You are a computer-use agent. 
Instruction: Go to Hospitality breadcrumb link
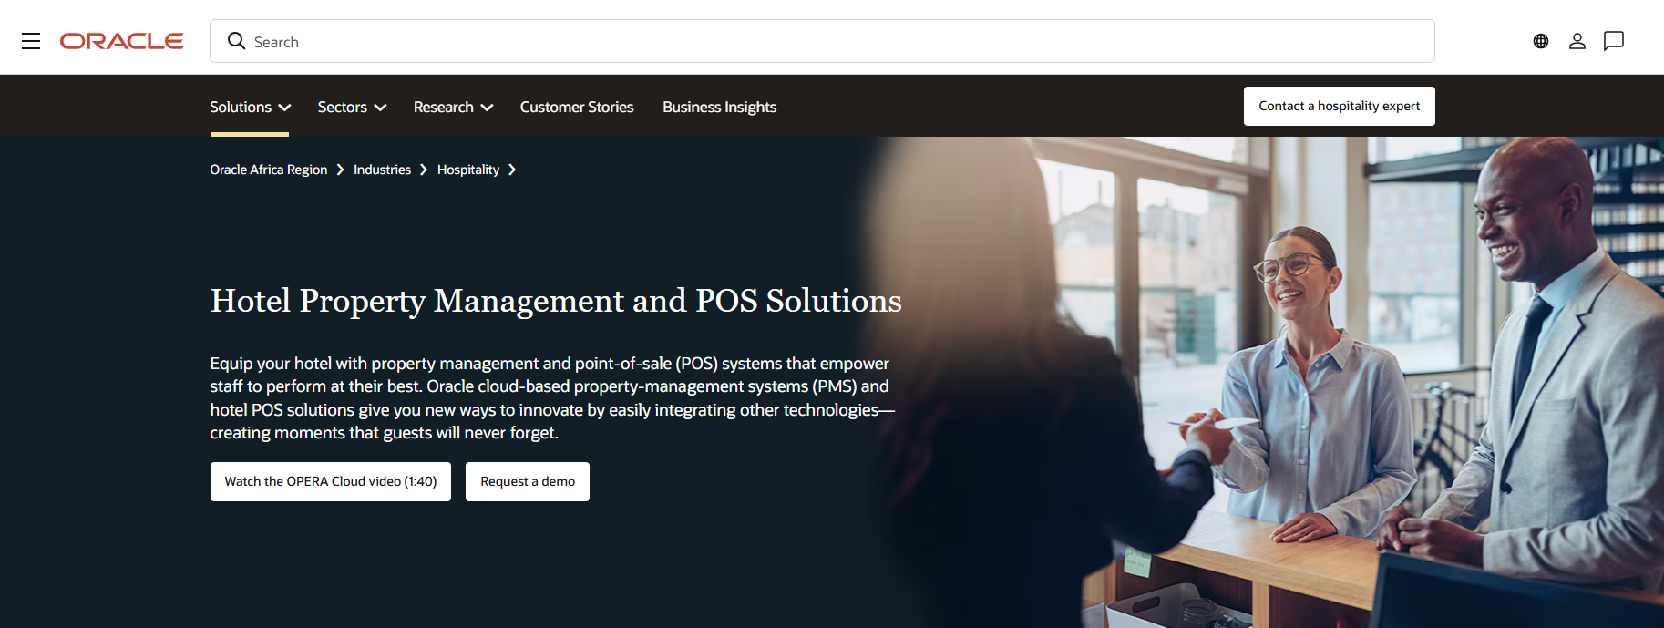(468, 170)
